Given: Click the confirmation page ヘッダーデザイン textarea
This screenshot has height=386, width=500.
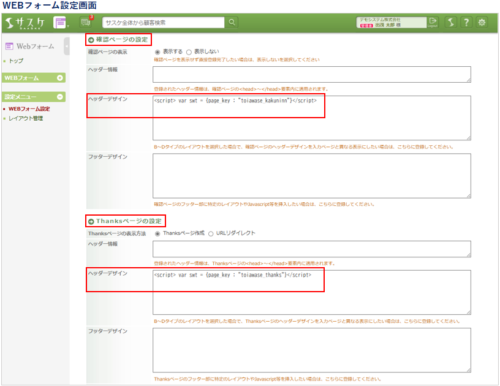Looking at the screenshot, I should tap(312, 118).
